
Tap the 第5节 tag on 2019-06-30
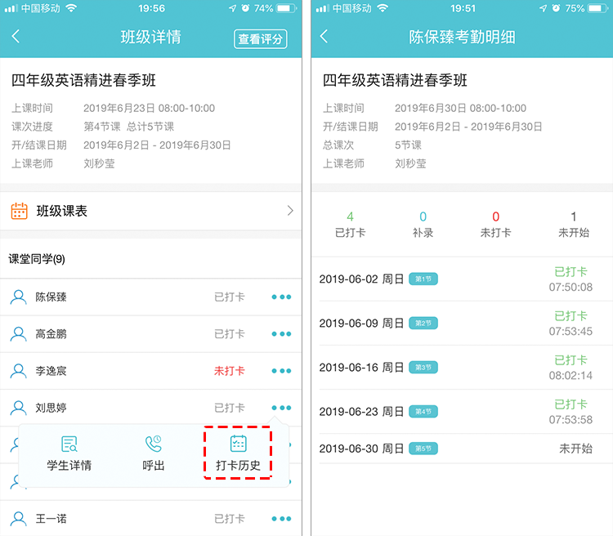(423, 449)
